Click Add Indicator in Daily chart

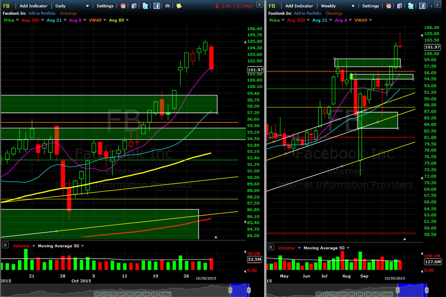click(x=33, y=6)
